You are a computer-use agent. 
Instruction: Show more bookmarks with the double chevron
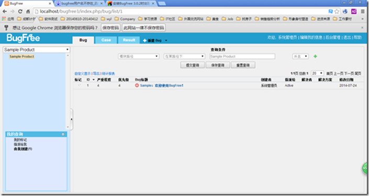coord(362,19)
